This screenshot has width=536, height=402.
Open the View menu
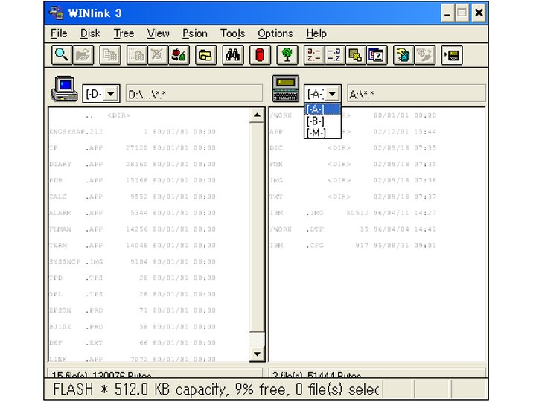pyautogui.click(x=159, y=33)
